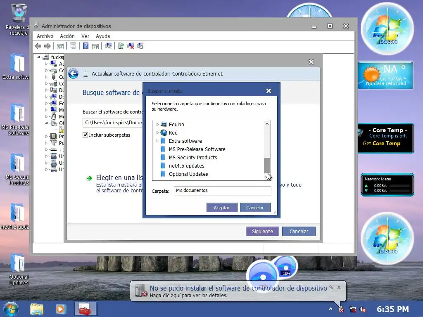
Task: Click the Forward arrow in Device Manager toolbar
Action: (x=48, y=46)
